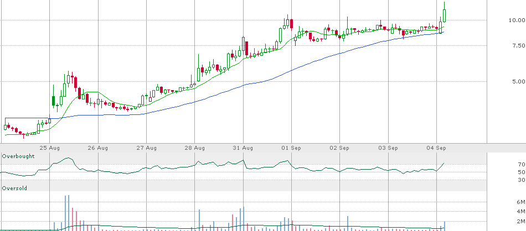The height and width of the screenshot is (231, 526).
Task: Click the 10.00 price axis label
Action: (516, 20)
